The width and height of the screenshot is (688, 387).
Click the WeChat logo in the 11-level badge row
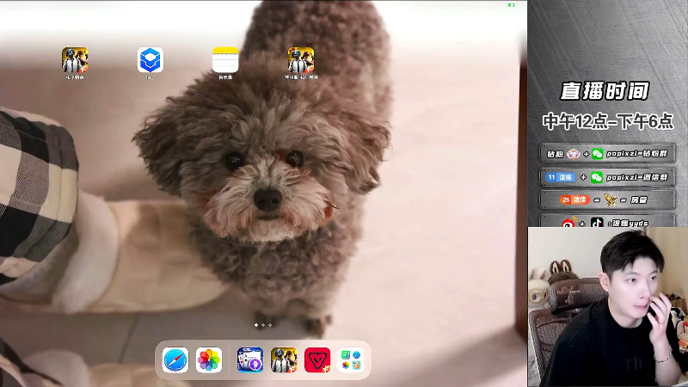click(596, 177)
